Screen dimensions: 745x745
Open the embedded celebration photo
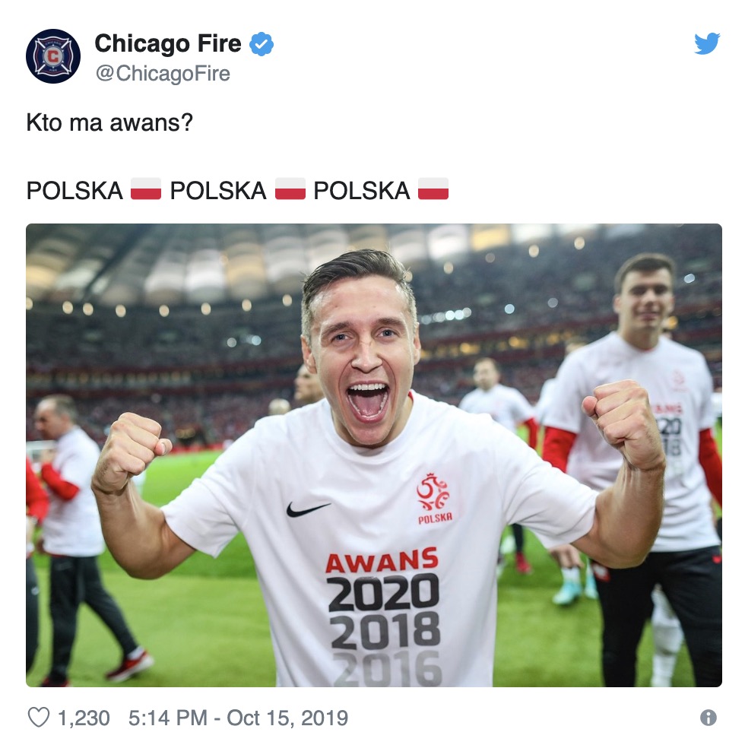pyautogui.click(x=374, y=455)
